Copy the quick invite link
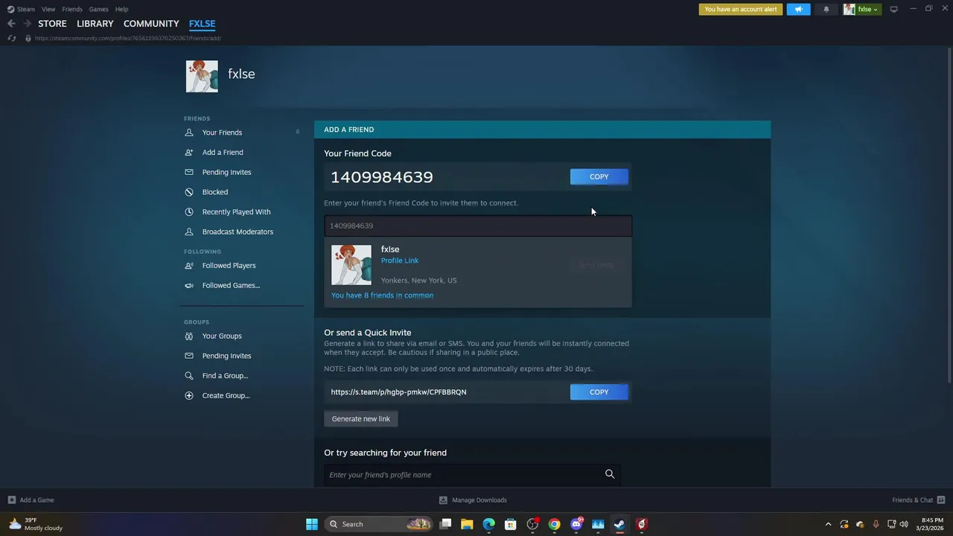 click(x=599, y=392)
